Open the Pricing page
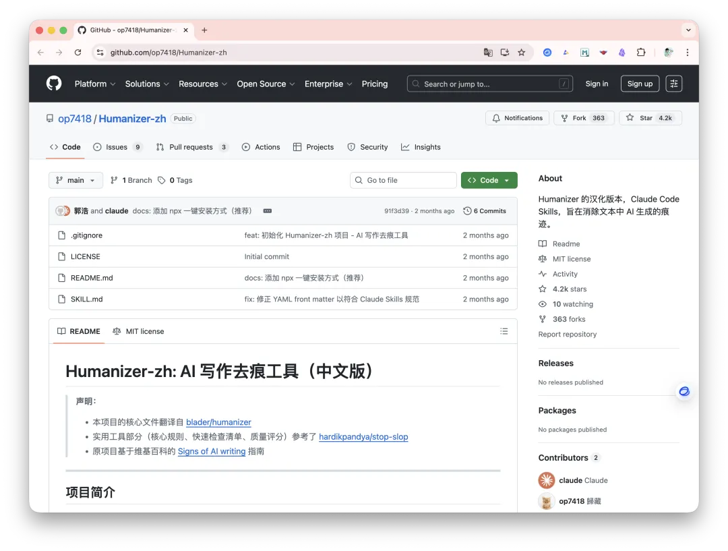 [x=375, y=84]
